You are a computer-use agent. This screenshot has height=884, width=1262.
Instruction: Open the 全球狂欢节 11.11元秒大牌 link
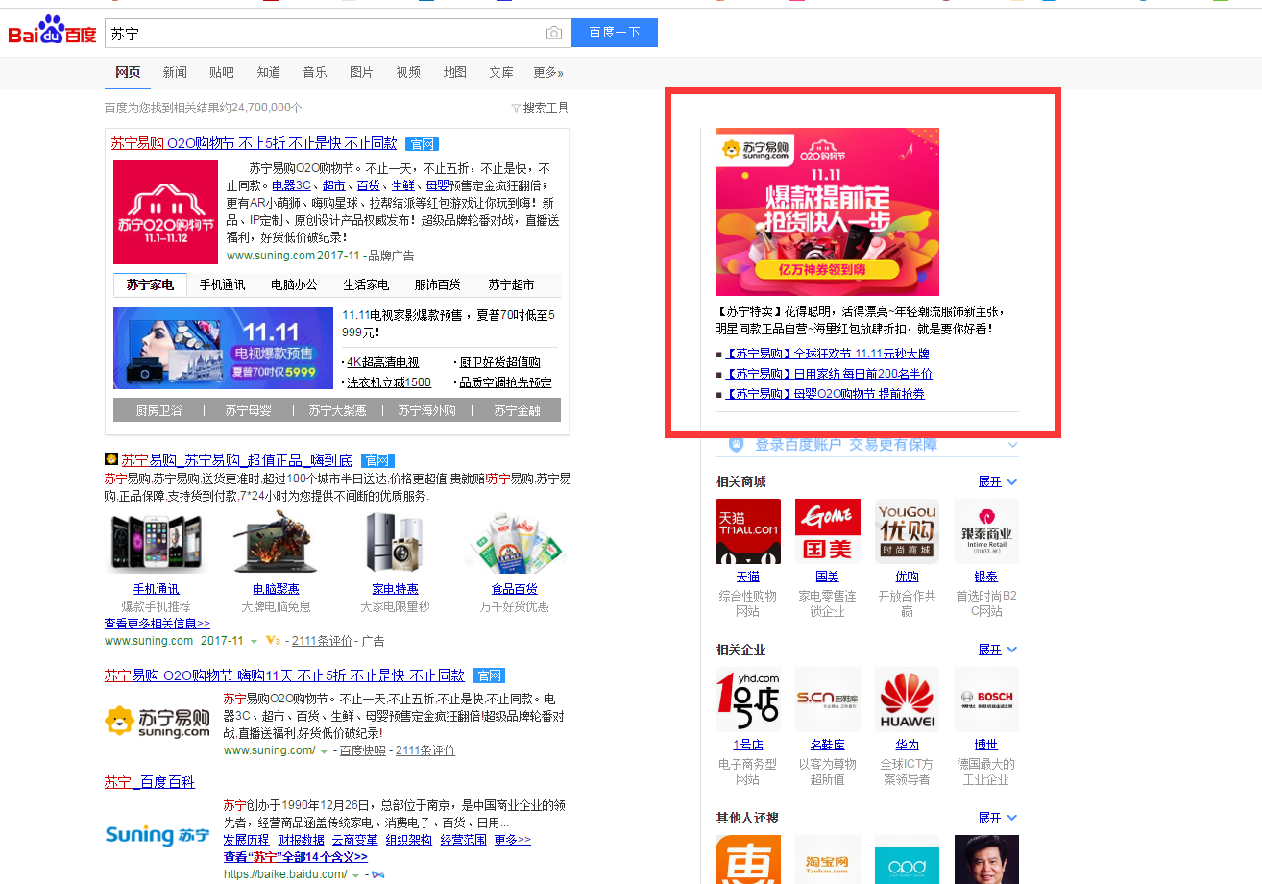(827, 354)
